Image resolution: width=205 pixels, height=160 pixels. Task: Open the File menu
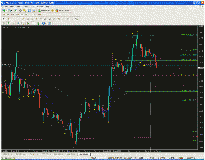(x=6, y=7)
